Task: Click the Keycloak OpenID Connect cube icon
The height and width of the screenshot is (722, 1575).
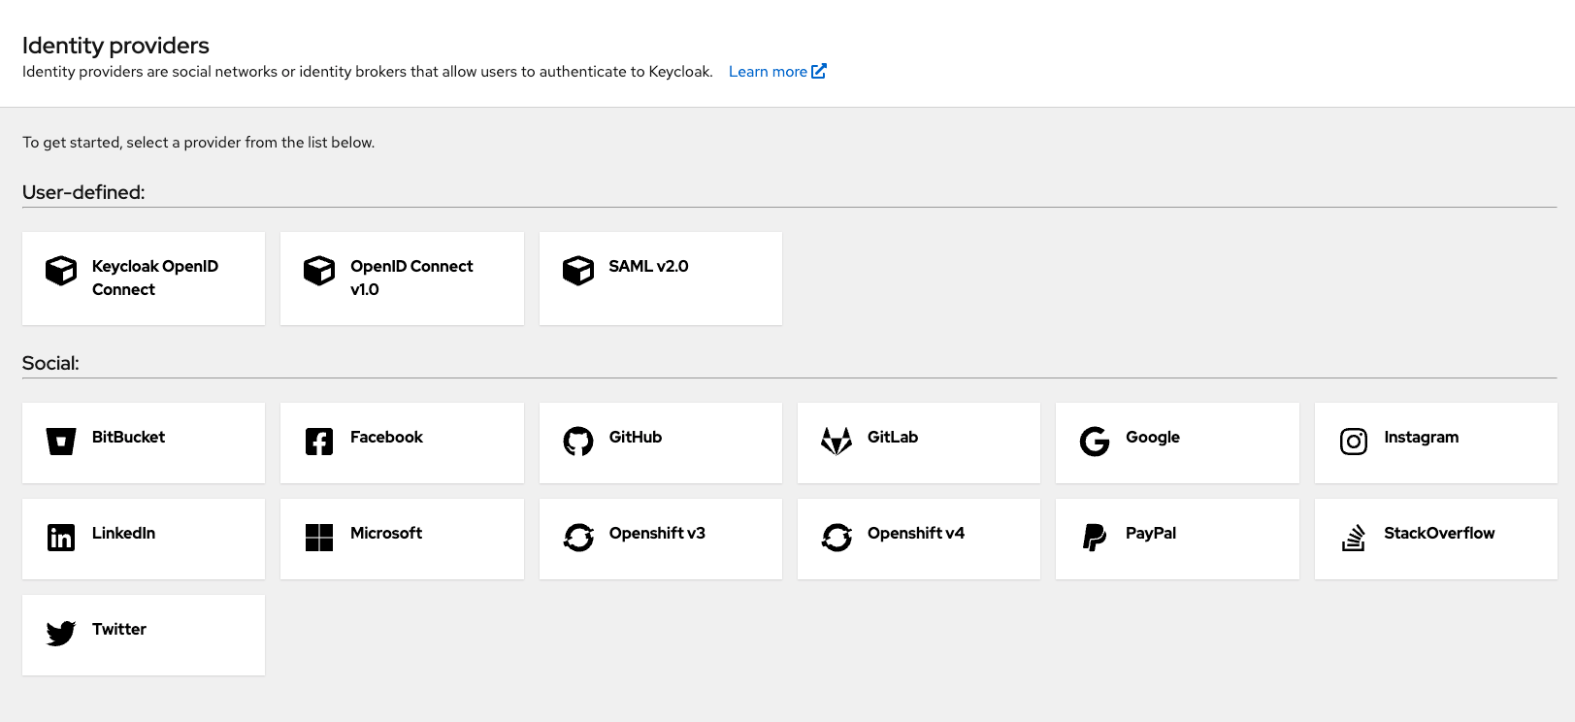Action: point(61,271)
